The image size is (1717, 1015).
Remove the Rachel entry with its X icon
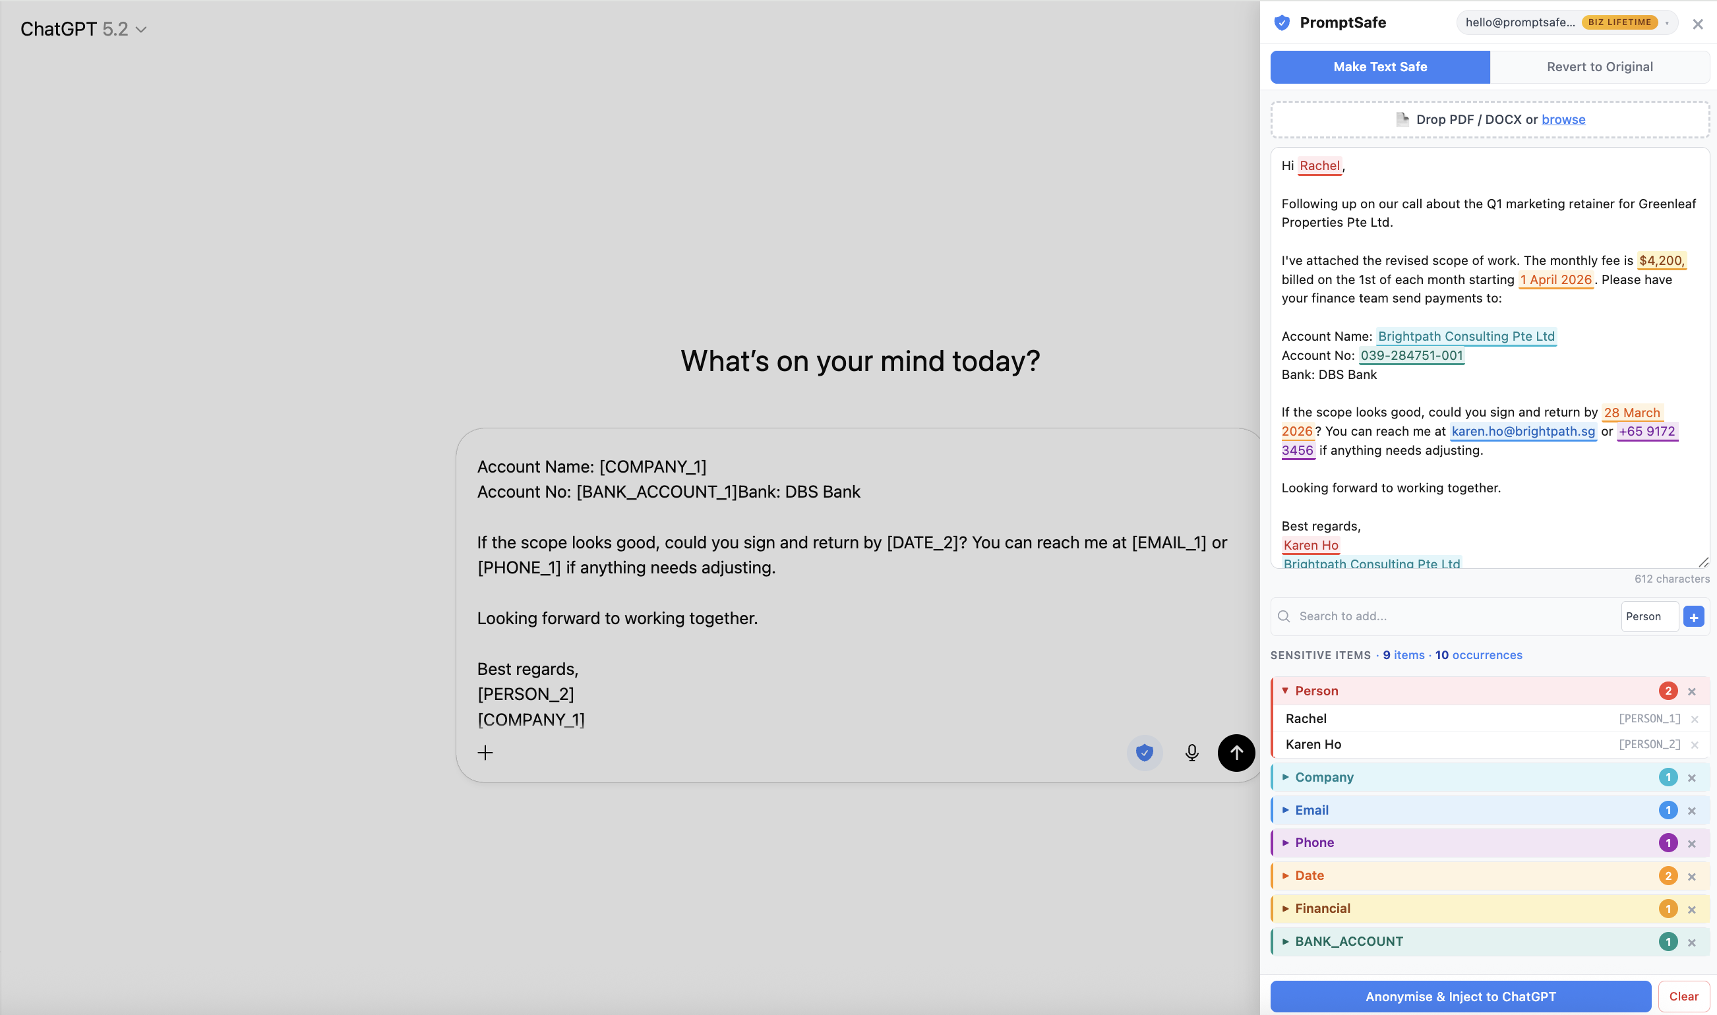1695,719
